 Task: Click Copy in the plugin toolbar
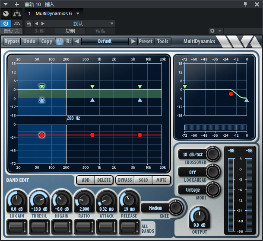[47, 42]
